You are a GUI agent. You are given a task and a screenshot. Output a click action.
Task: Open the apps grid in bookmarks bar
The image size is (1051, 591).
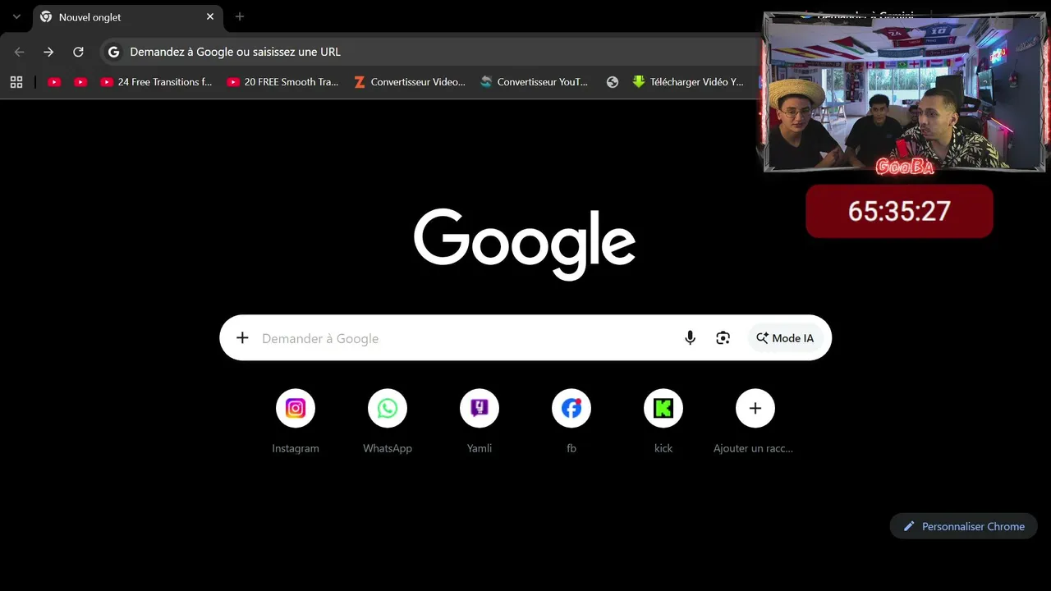16,82
